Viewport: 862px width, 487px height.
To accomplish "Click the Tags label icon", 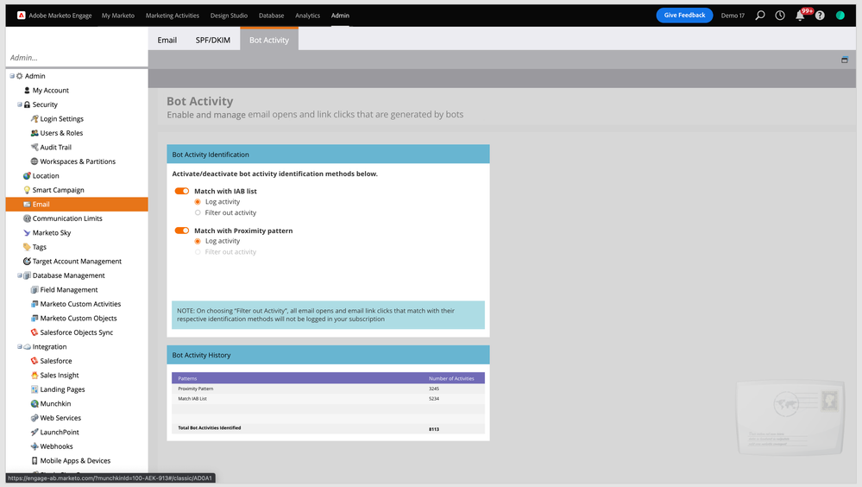I will 27,247.
